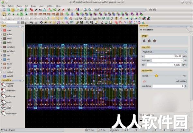The height and width of the screenshot is (133, 193).
Task: Click the XY coordinate icon in status bar
Action: click(x=2, y=130)
